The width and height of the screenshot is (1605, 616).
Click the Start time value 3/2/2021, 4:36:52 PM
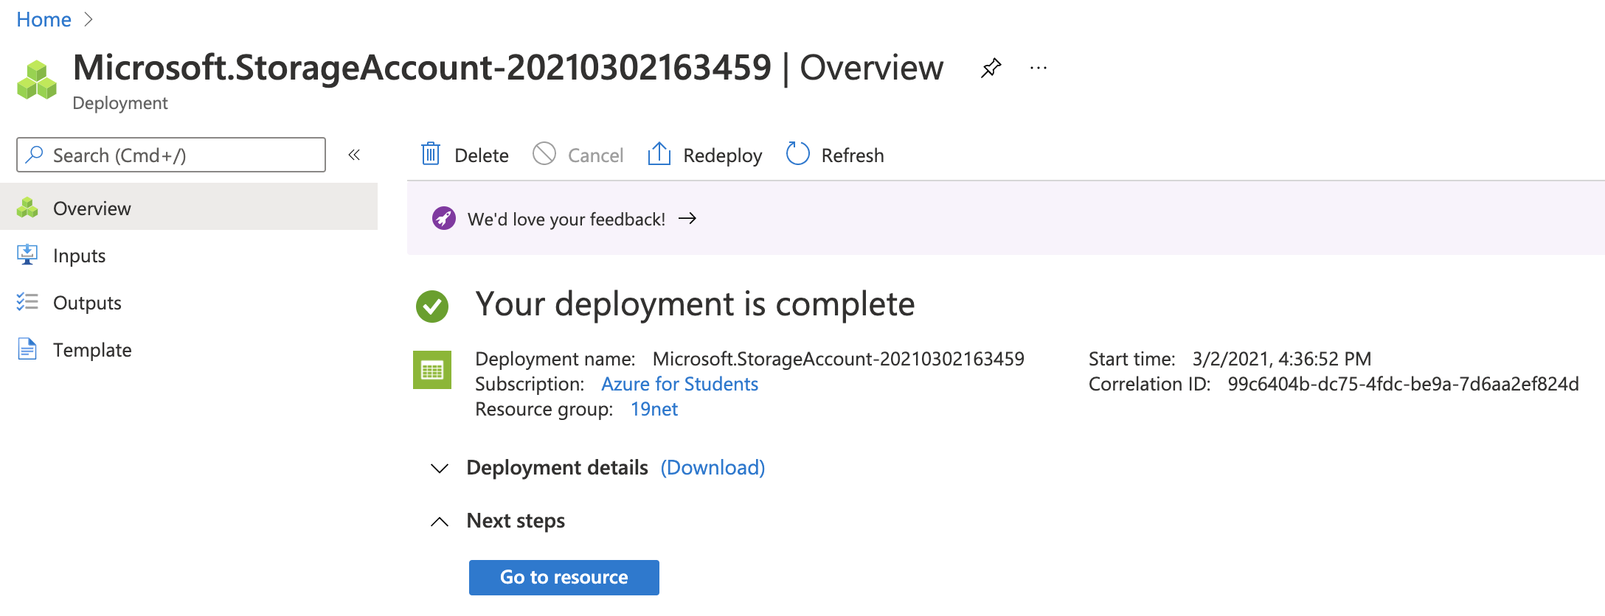(1281, 359)
